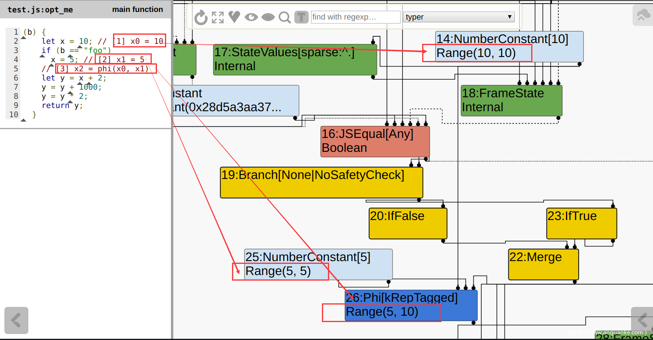
Task: Toggle the heart-shaped live nodes filter
Action: click(234, 17)
